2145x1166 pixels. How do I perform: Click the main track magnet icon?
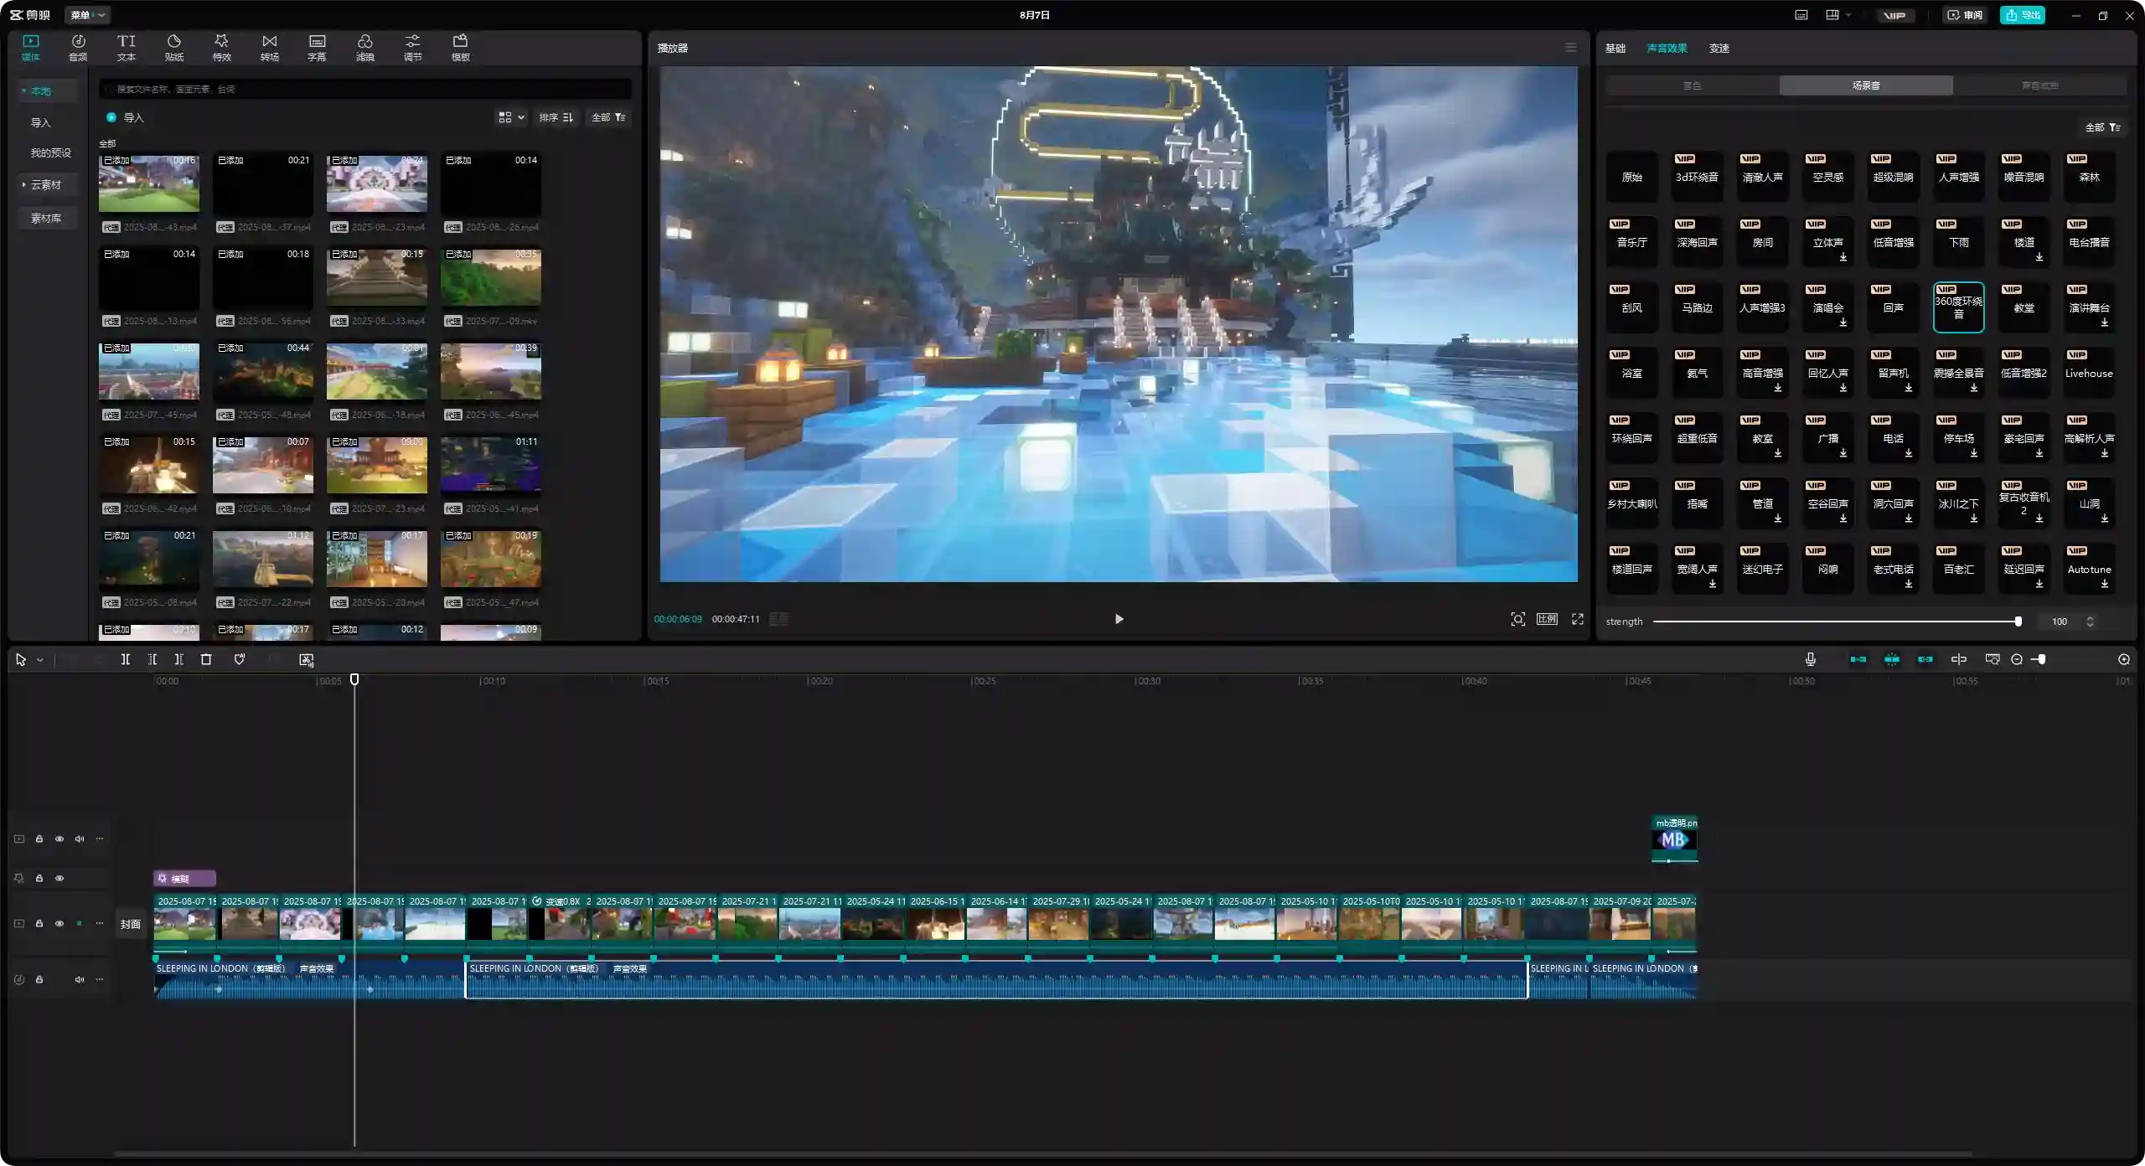point(1858,659)
